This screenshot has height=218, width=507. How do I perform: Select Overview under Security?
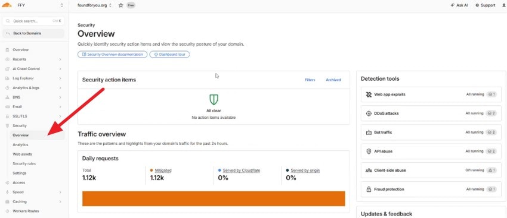pos(37,135)
